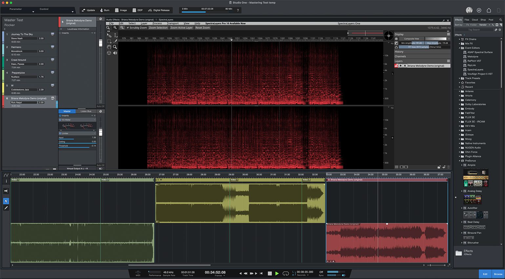Screen dimensions: 505x279
Task: Switch to the Files tab in the browser
Action: tap(467, 20)
